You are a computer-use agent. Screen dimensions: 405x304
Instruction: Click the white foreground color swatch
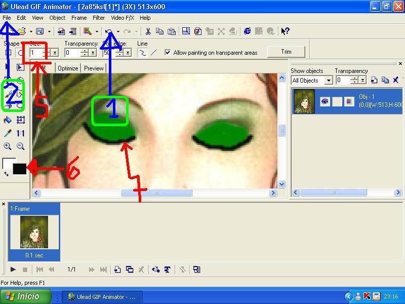(8, 163)
